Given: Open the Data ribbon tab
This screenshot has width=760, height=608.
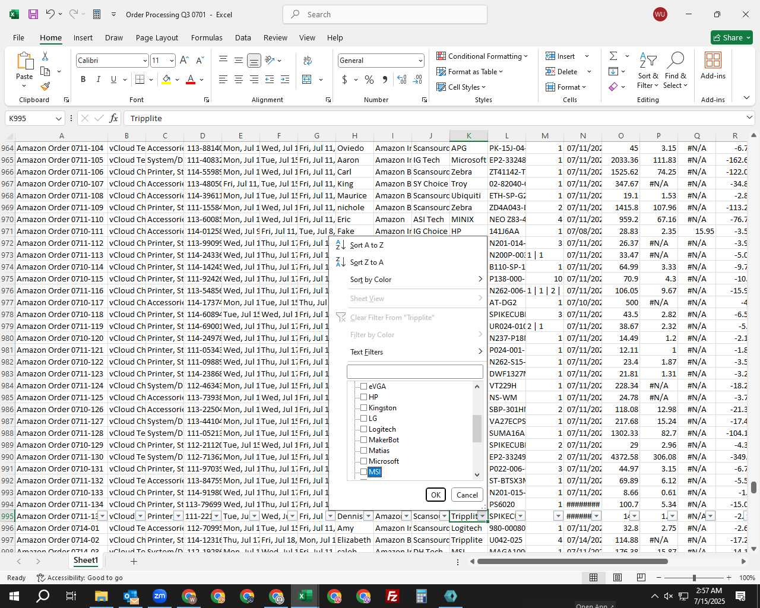Looking at the screenshot, I should click(243, 37).
